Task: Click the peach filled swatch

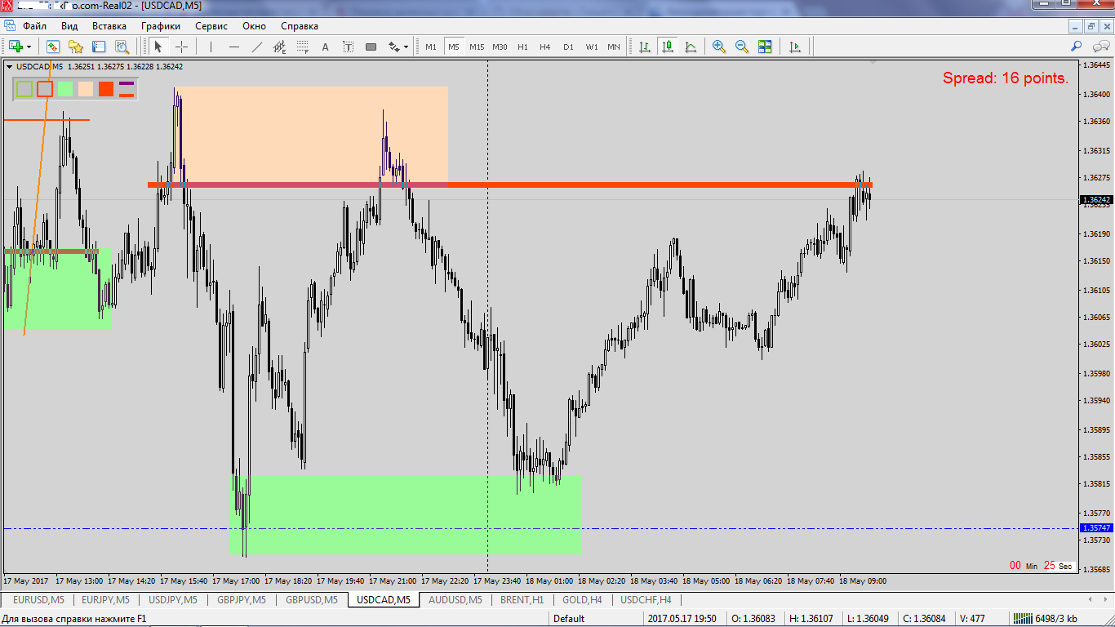Action: [86, 89]
